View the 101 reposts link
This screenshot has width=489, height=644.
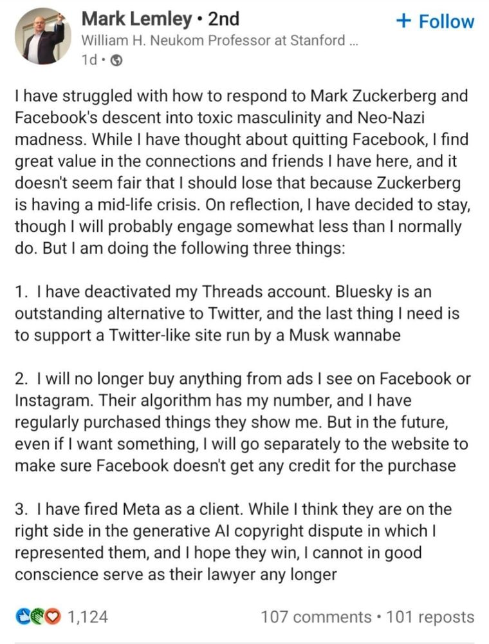point(430,616)
